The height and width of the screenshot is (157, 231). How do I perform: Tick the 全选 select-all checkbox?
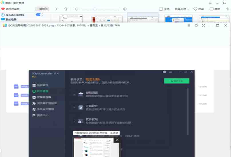click(161, 9)
